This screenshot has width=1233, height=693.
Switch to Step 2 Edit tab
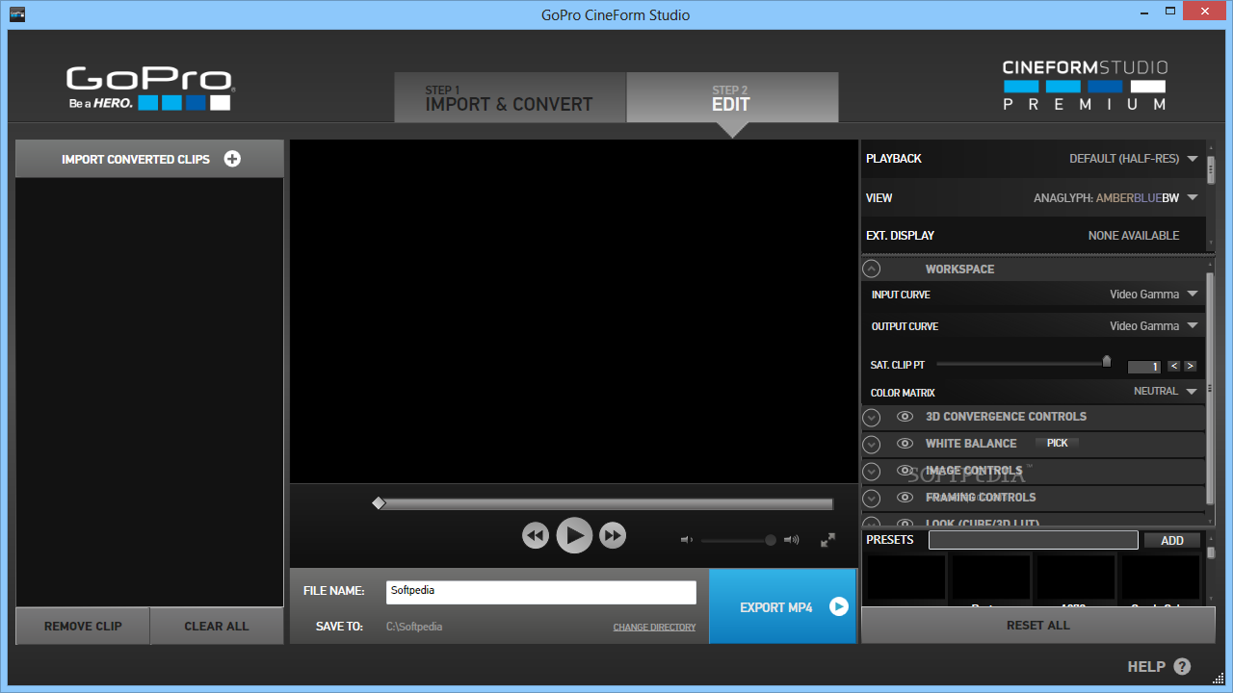732,97
